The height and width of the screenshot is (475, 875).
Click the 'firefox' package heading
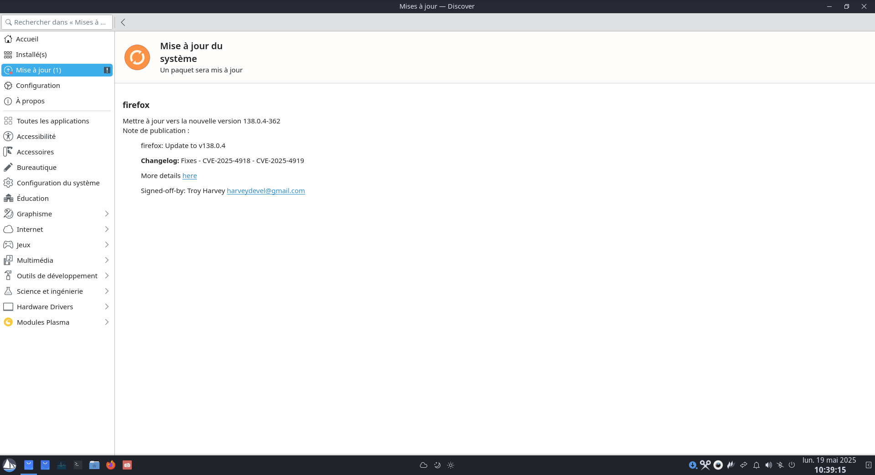[136, 105]
